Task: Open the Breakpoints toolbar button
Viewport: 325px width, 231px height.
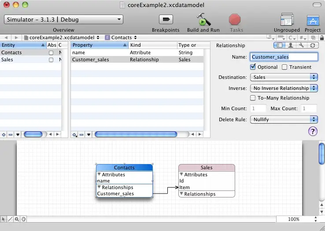Action: click(x=166, y=20)
